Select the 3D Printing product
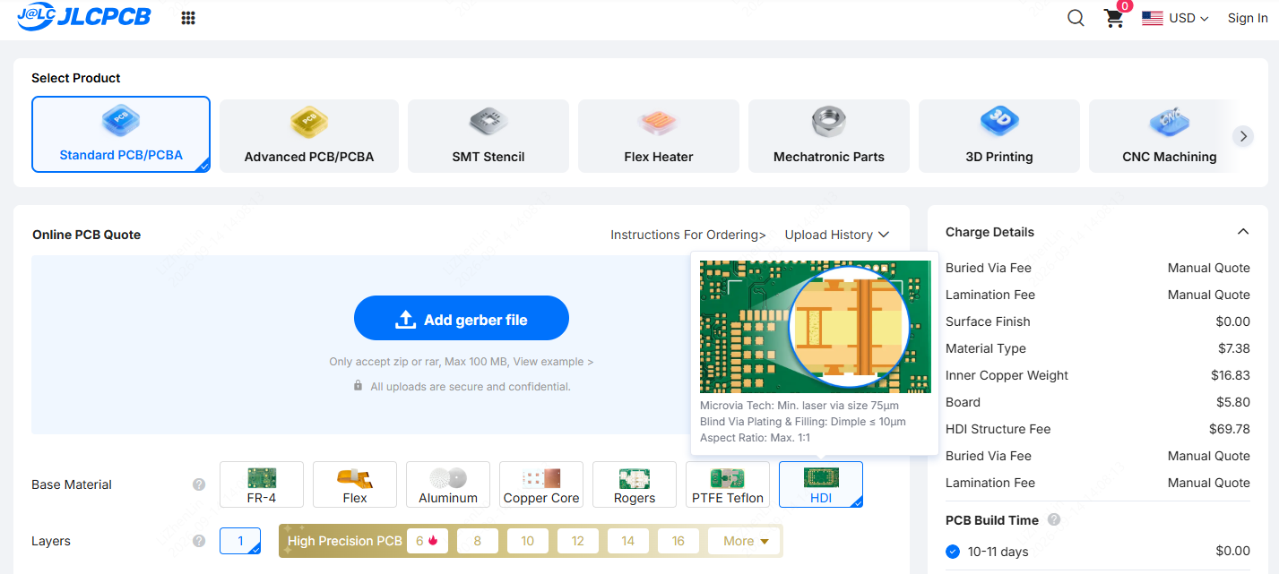 tap(999, 136)
